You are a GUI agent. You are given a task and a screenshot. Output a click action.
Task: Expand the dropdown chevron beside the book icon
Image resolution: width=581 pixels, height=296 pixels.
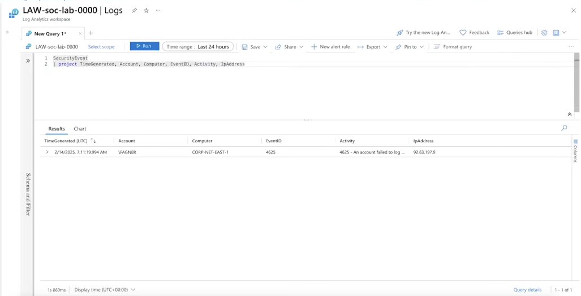click(x=565, y=33)
